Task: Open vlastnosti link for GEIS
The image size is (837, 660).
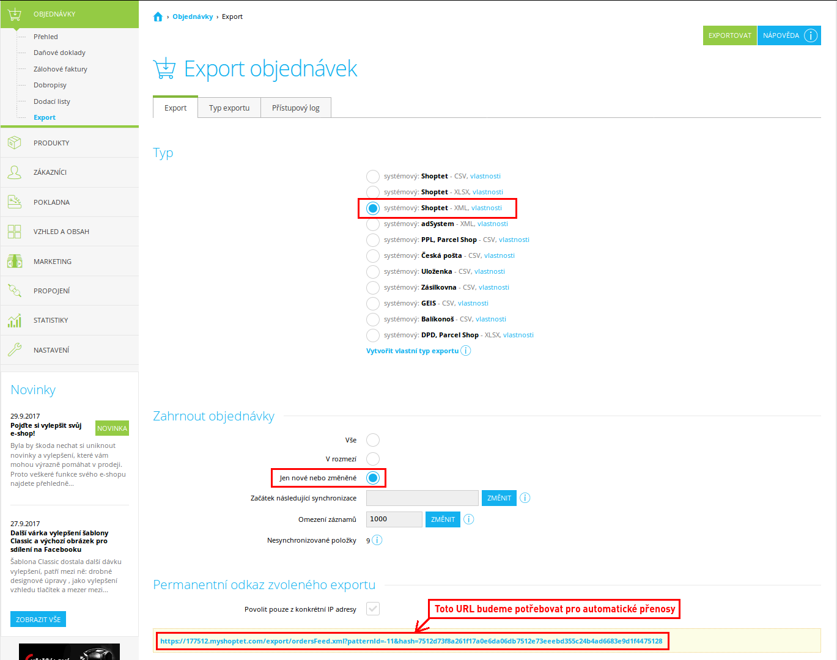Action: (x=473, y=303)
